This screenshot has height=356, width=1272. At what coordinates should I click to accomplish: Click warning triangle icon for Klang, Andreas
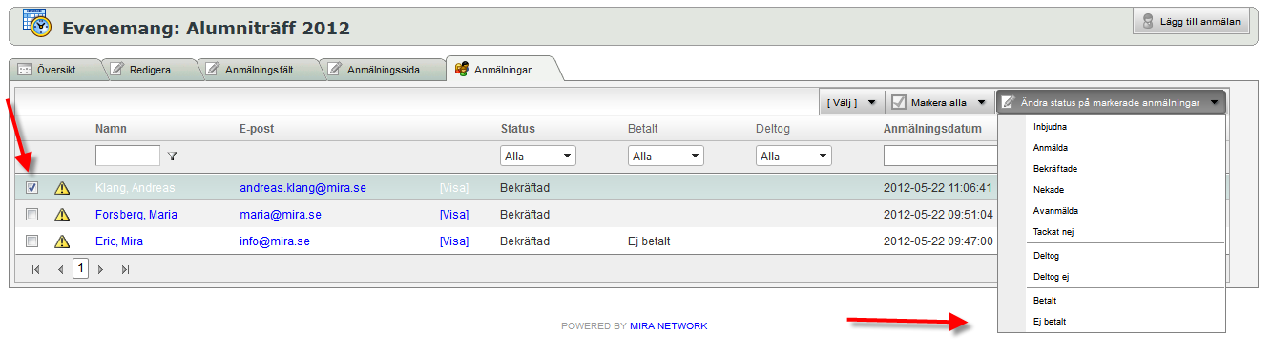click(63, 188)
